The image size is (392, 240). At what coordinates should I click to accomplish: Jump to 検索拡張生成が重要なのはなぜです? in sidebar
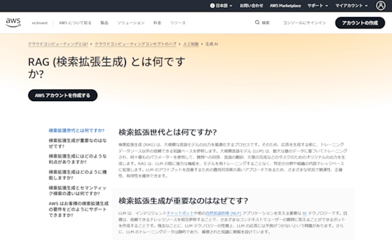click(x=78, y=144)
